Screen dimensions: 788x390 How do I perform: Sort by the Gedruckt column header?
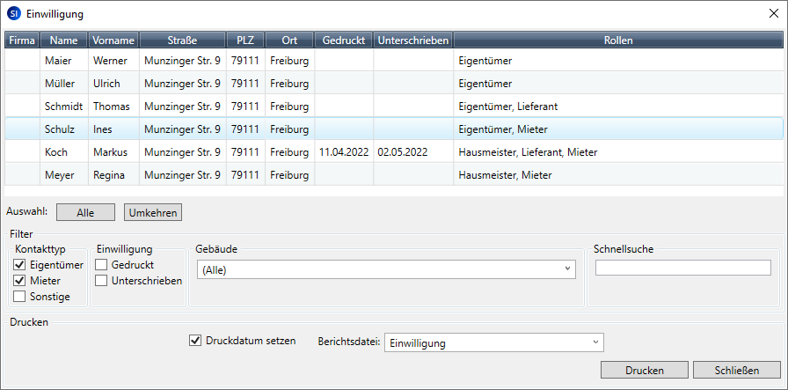344,40
